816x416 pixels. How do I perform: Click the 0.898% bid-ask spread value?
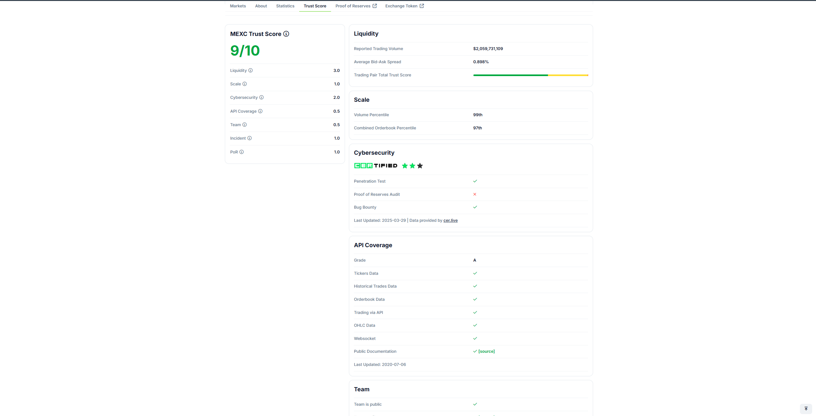coord(481,62)
